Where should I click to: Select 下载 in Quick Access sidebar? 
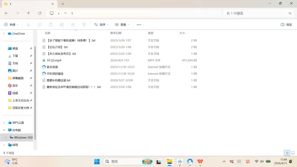pyautogui.click(x=15, y=56)
